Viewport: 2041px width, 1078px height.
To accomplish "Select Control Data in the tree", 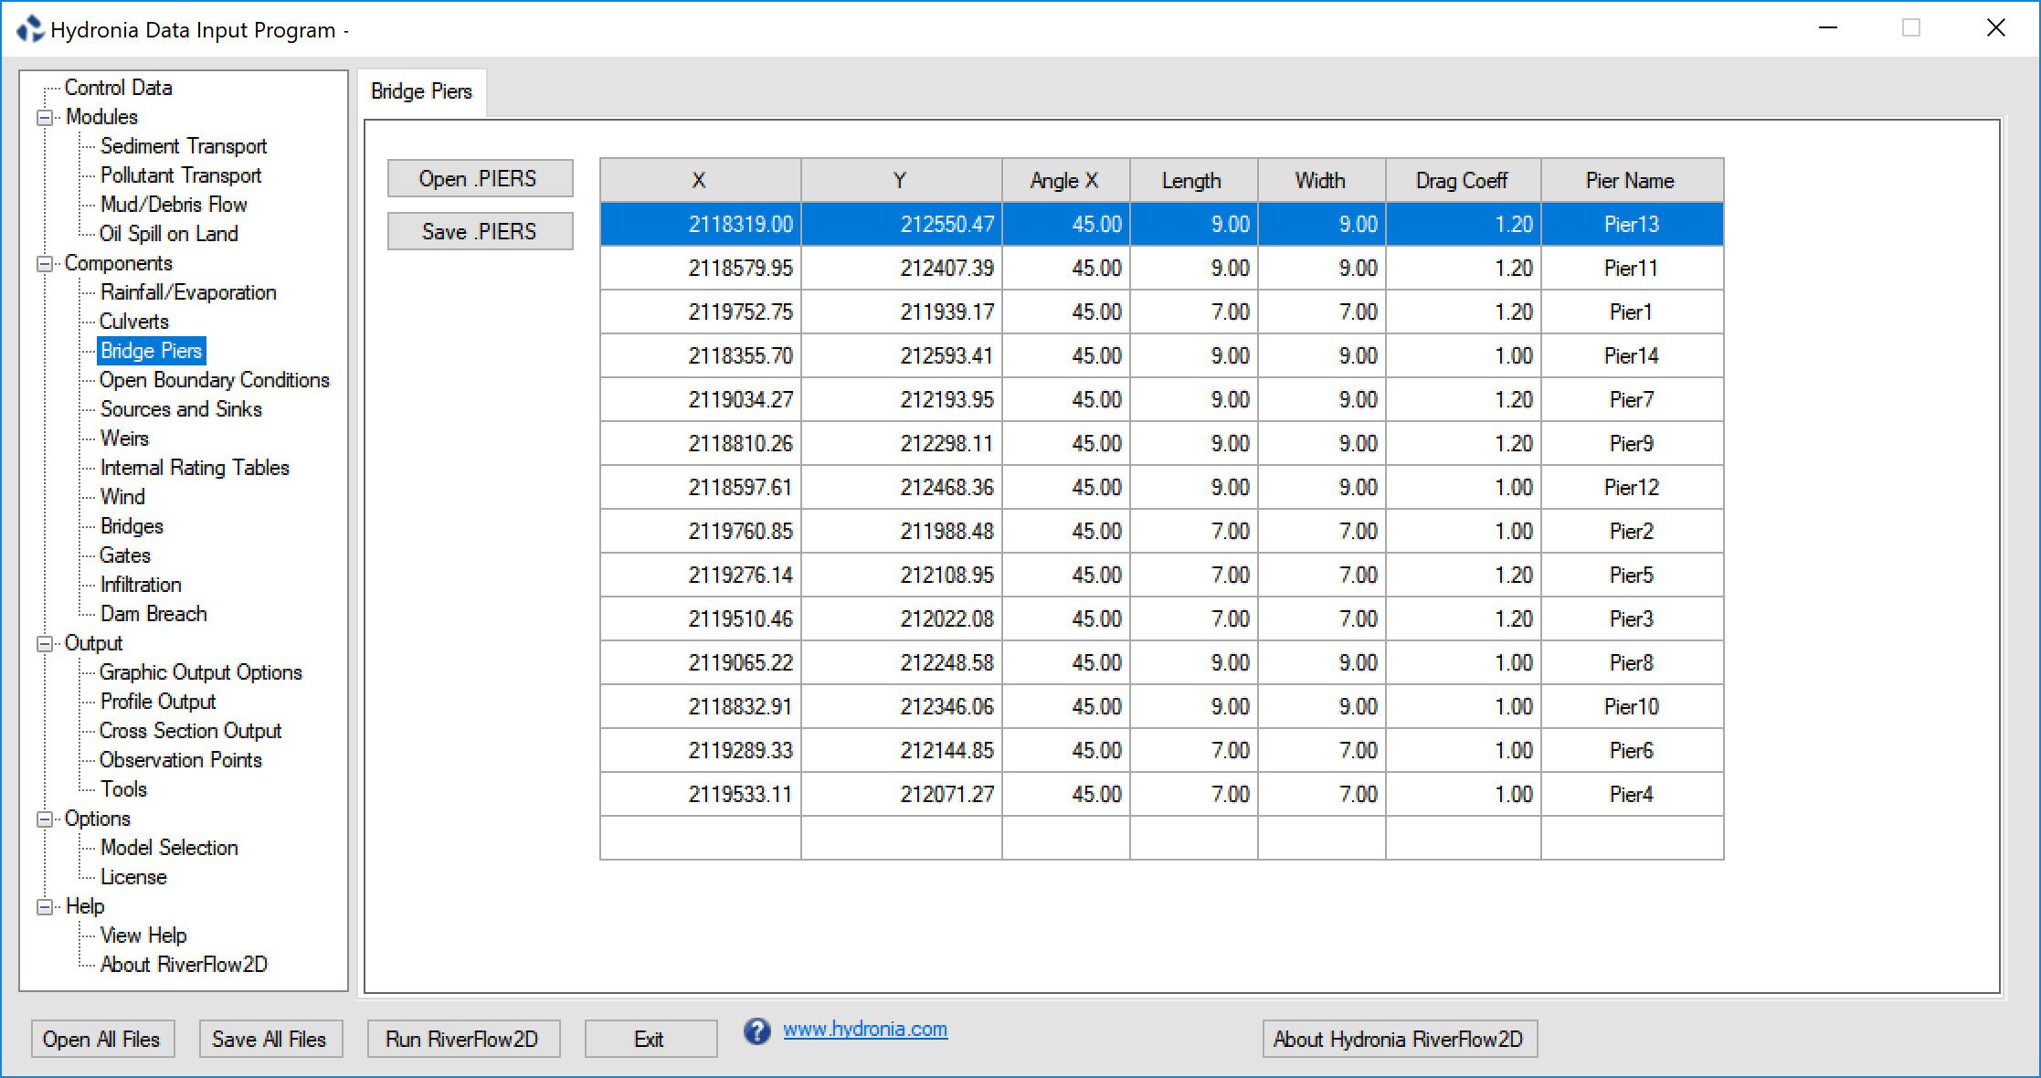I will pyautogui.click(x=119, y=88).
